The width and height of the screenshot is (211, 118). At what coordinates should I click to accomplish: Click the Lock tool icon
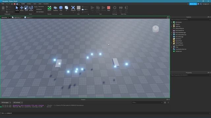click(83, 10)
